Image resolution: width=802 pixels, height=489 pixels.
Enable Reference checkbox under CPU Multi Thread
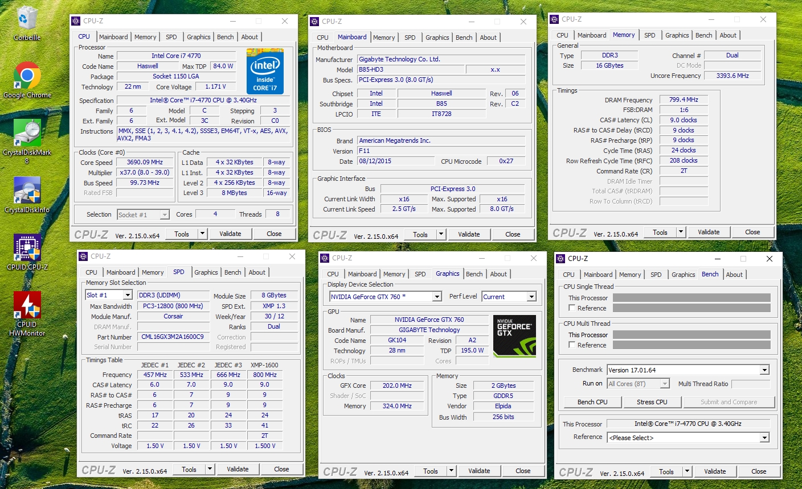coord(572,345)
